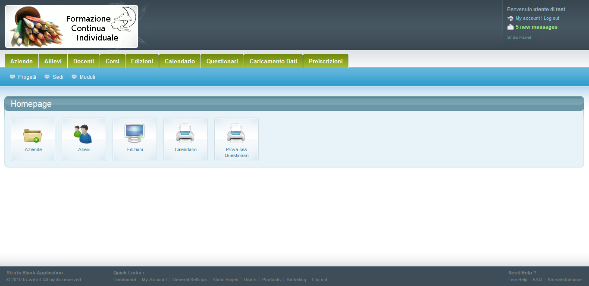Image resolution: width=589 pixels, height=286 pixels.
Task: Switch to the Allievi tab
Action: click(53, 61)
